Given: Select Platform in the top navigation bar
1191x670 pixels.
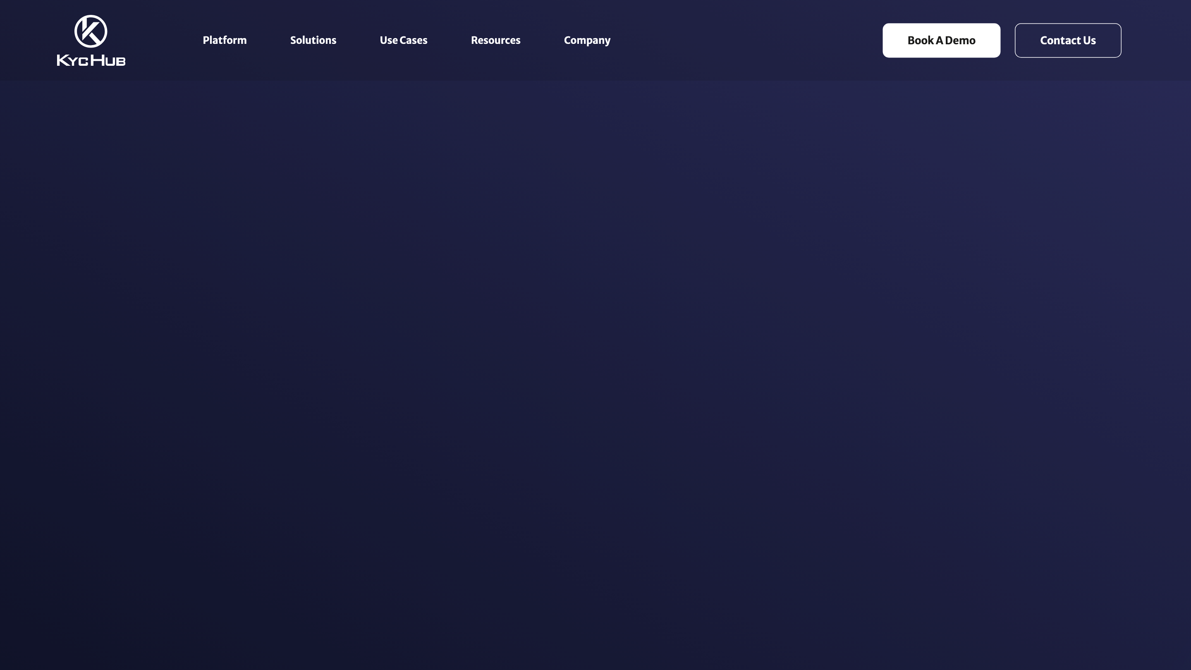Looking at the screenshot, I should click(x=224, y=40).
